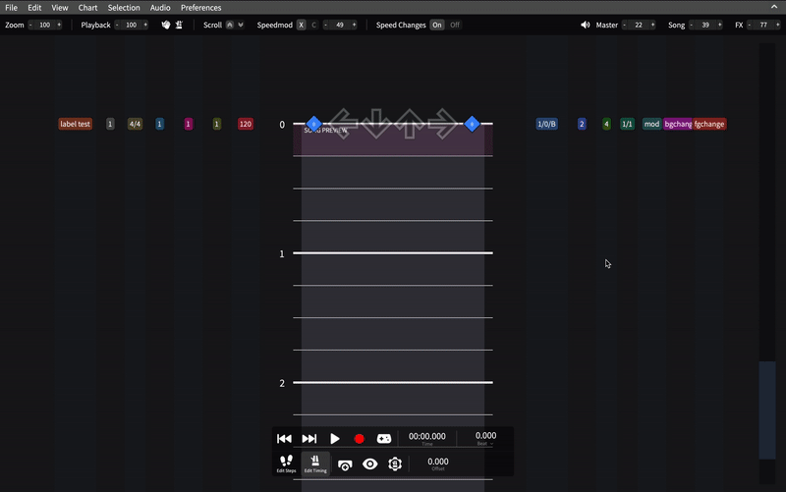Open the Edit menu

34,8
